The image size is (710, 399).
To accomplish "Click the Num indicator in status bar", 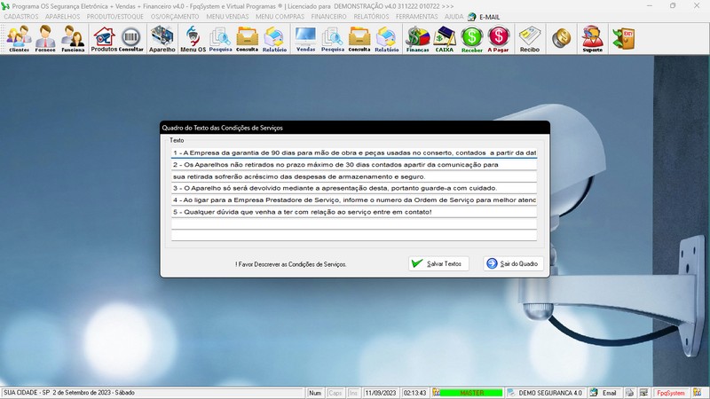I will 315,393.
